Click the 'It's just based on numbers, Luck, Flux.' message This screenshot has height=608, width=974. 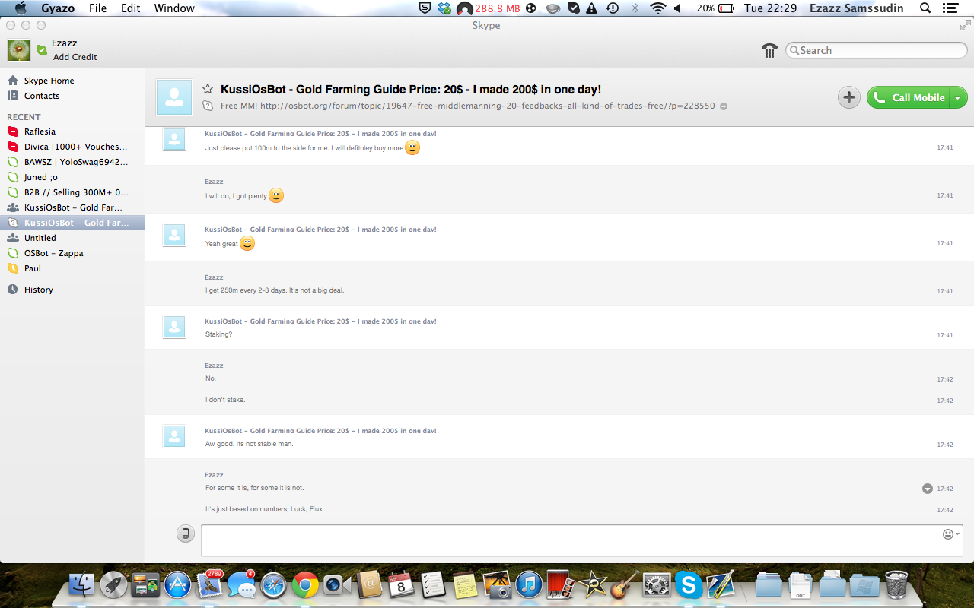pos(264,509)
